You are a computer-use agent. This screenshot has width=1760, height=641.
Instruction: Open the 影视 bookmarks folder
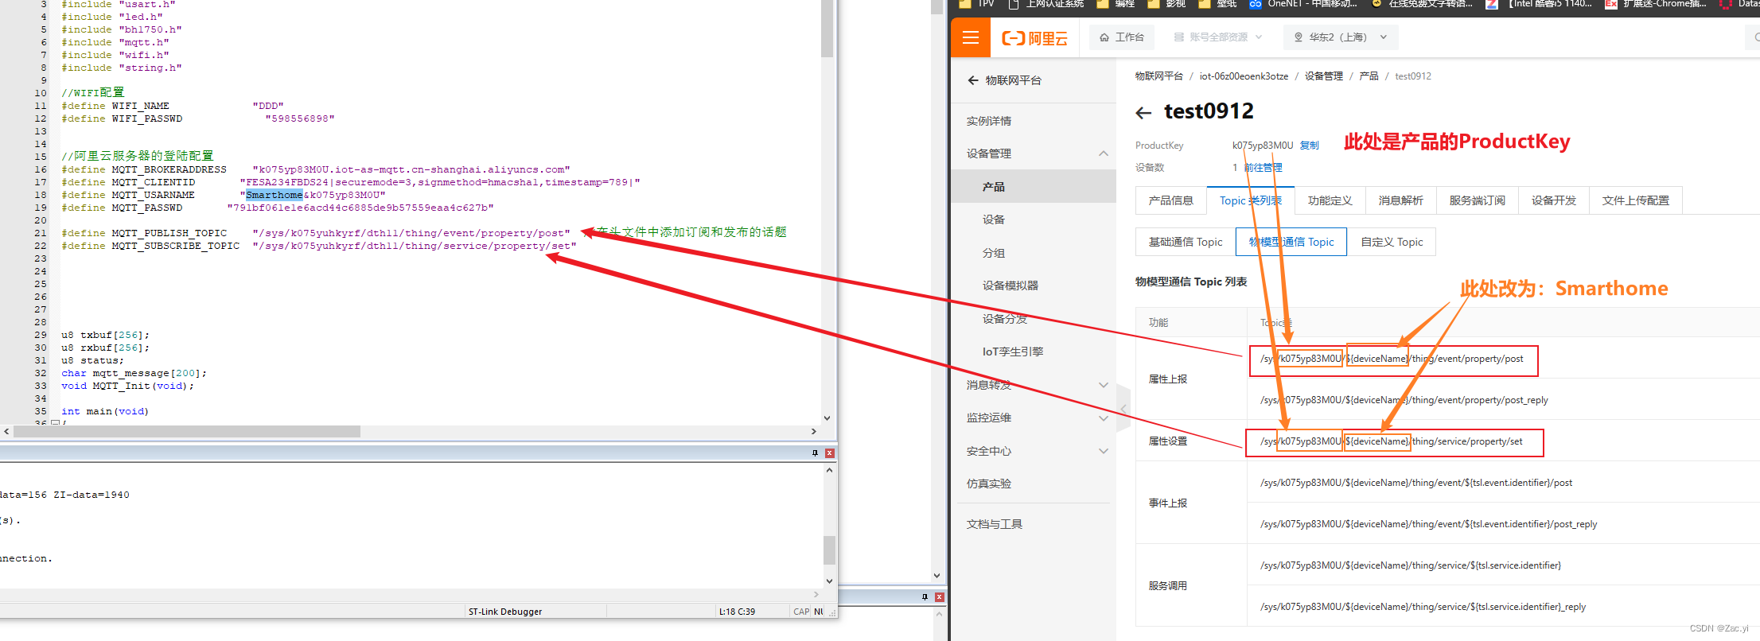(x=1167, y=4)
